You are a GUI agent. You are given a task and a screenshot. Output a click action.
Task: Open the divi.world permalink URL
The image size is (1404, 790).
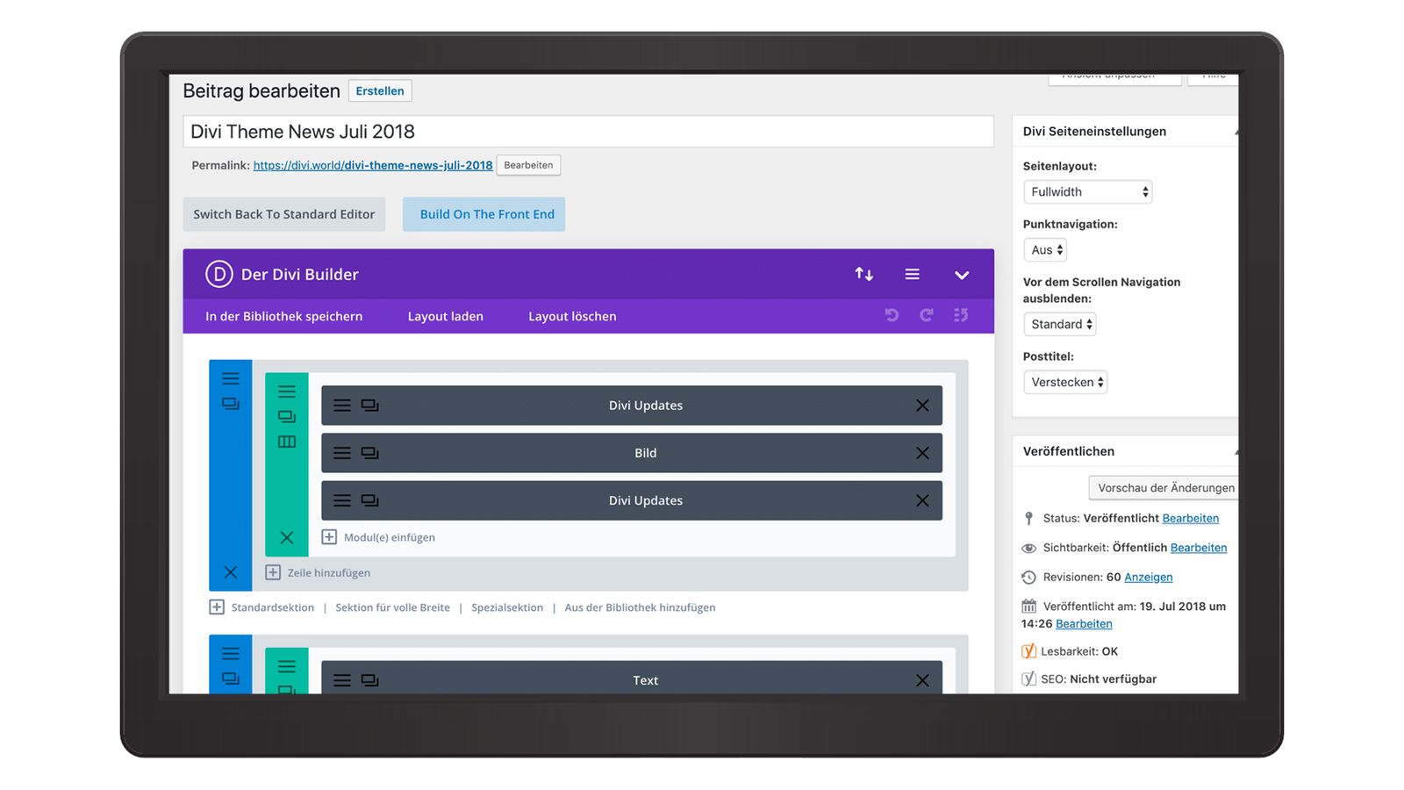pyautogui.click(x=373, y=165)
